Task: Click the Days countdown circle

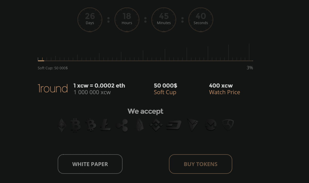Action: click(x=90, y=20)
